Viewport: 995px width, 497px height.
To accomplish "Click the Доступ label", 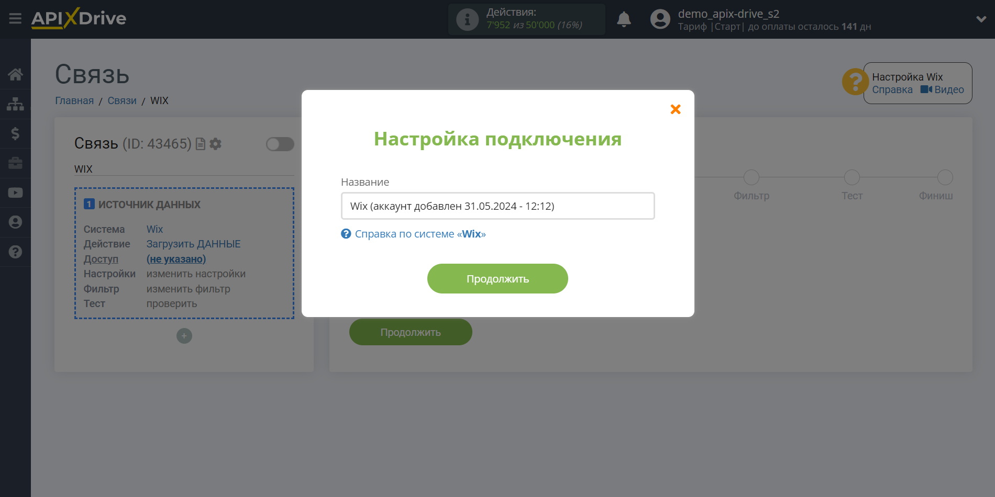I will click(101, 259).
